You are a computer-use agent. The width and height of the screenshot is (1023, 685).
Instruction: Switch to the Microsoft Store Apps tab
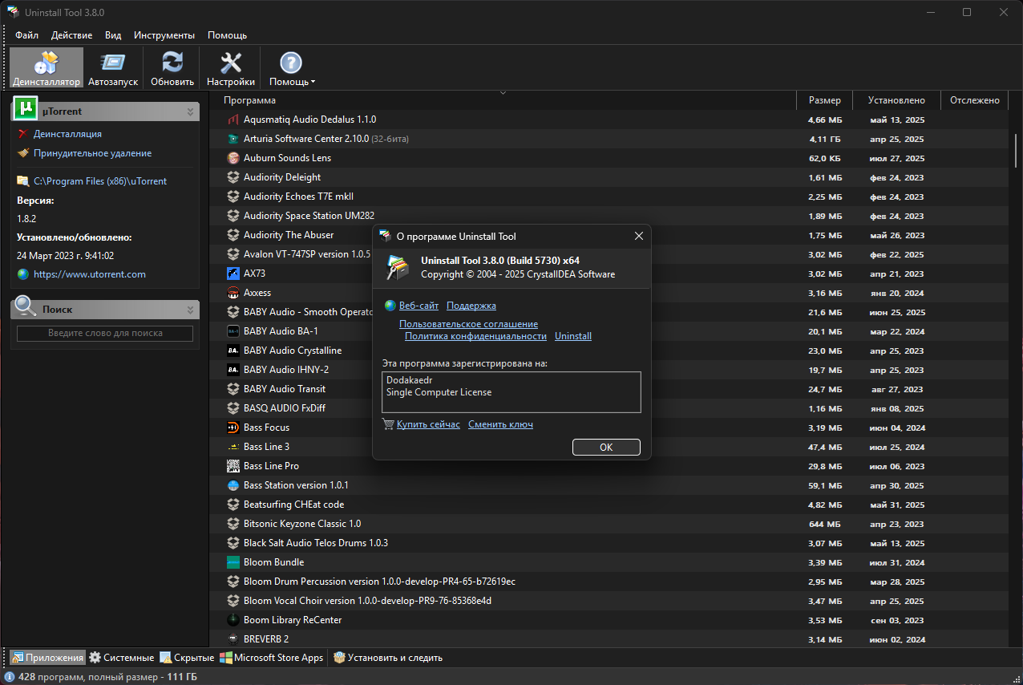273,658
